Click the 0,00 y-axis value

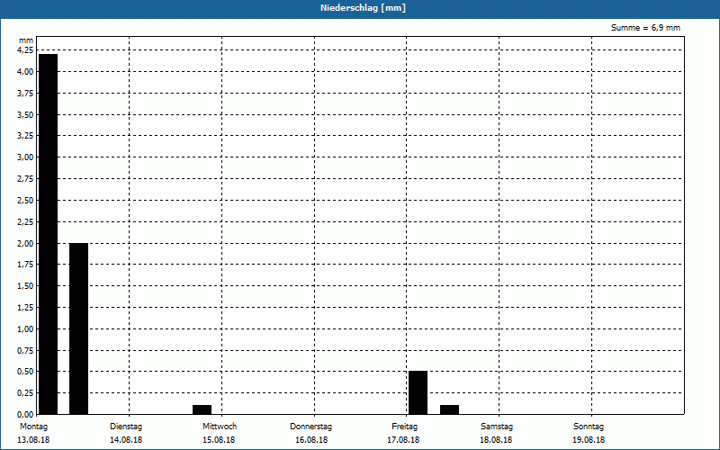tap(25, 414)
